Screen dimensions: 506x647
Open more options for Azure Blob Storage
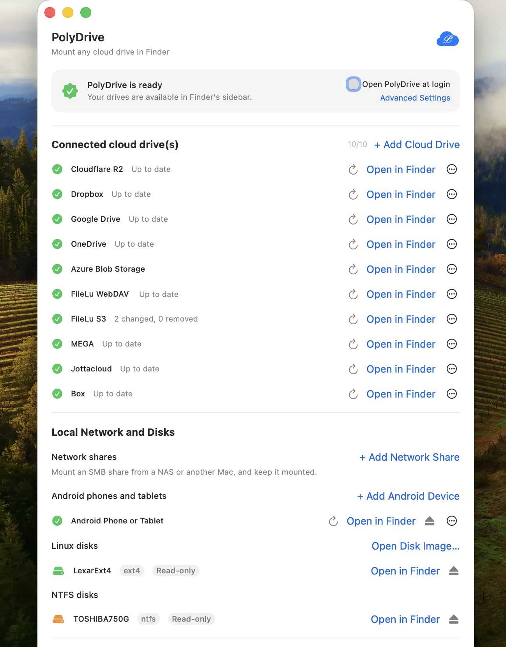tap(452, 269)
